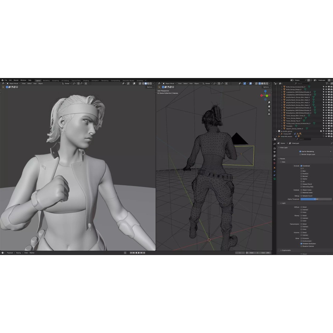Click zoom magnifier icon in right viewport

pos(269,103)
